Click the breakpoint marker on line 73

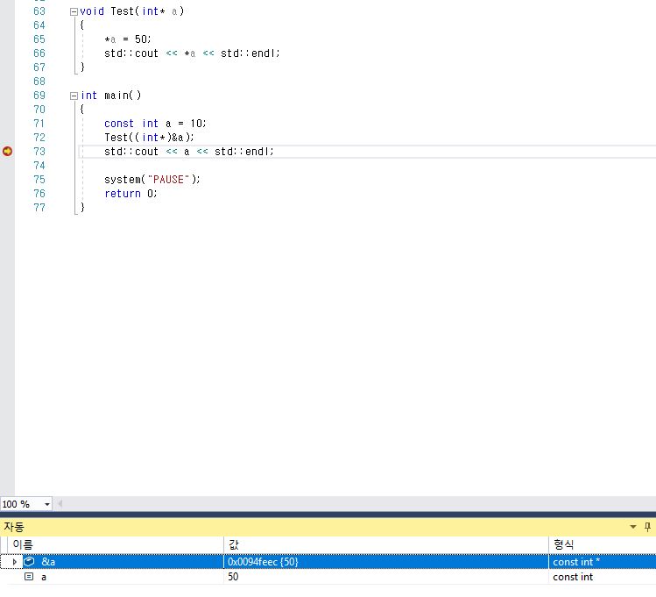tap(8, 151)
